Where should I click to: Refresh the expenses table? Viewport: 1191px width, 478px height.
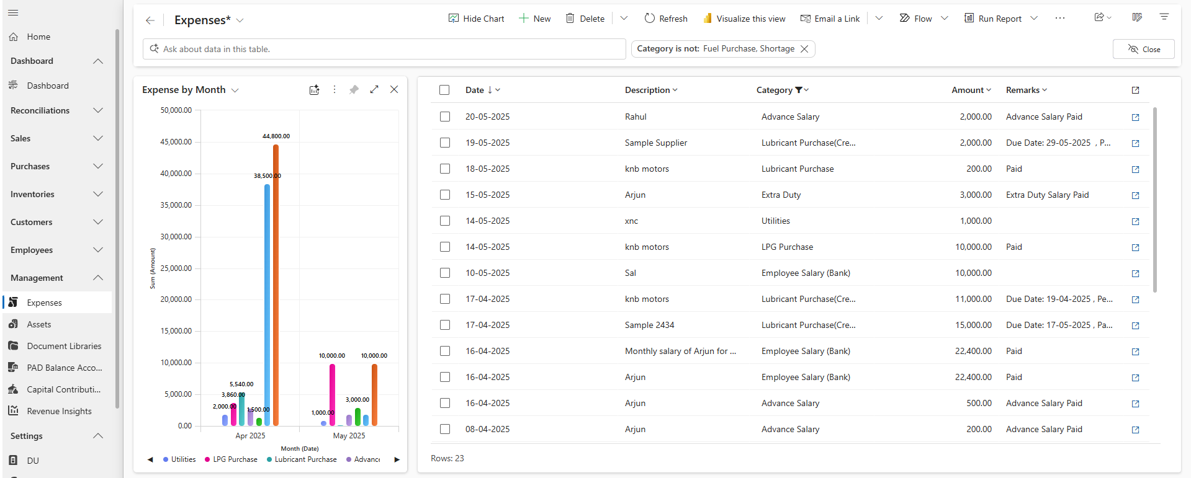pyautogui.click(x=666, y=19)
